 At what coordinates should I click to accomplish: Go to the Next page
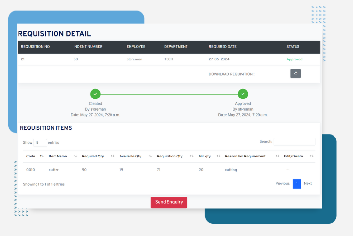(x=308, y=184)
